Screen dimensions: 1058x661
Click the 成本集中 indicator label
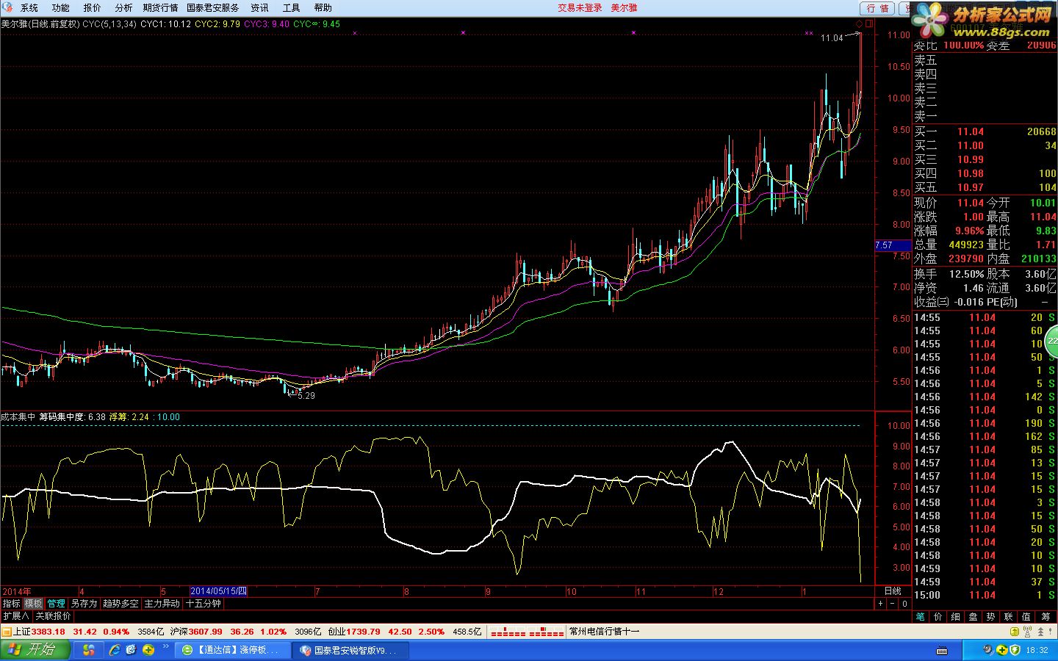pyautogui.click(x=18, y=416)
